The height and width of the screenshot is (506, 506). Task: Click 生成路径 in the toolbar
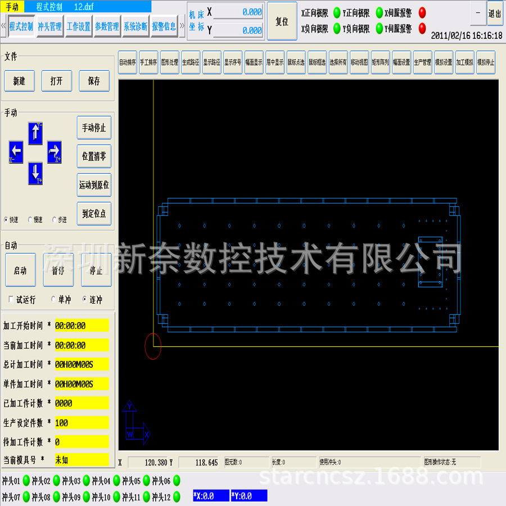[191, 62]
